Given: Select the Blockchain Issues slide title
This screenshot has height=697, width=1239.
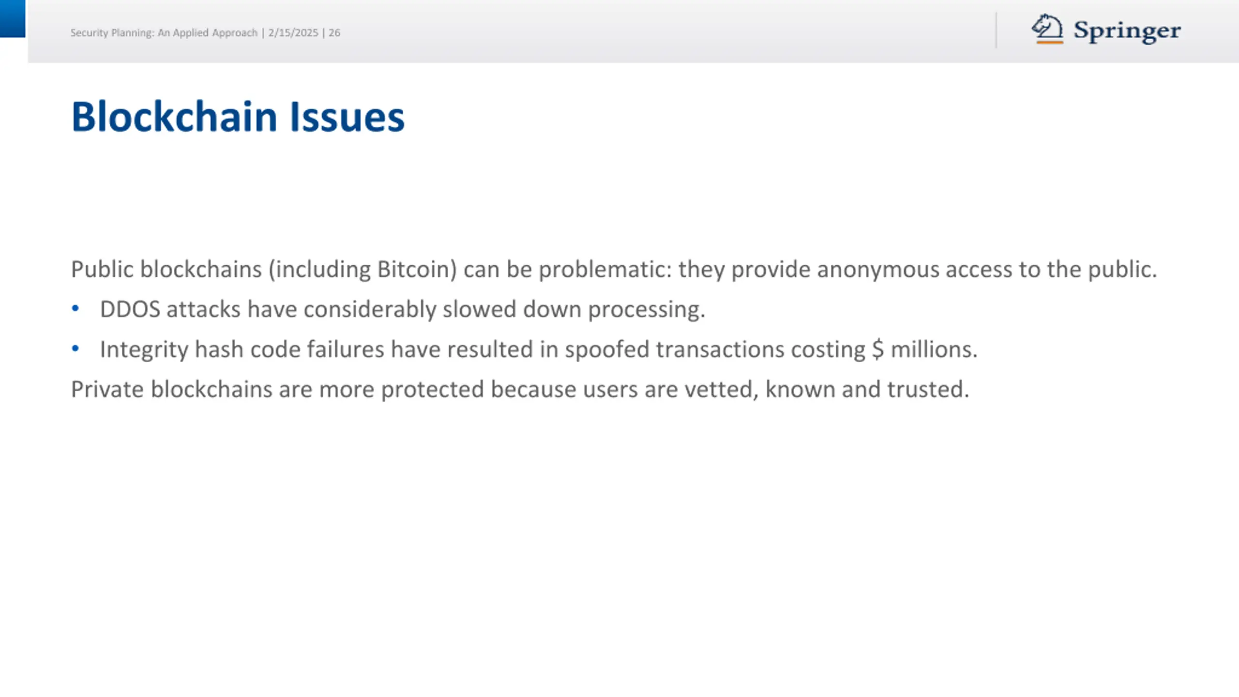Looking at the screenshot, I should [238, 117].
